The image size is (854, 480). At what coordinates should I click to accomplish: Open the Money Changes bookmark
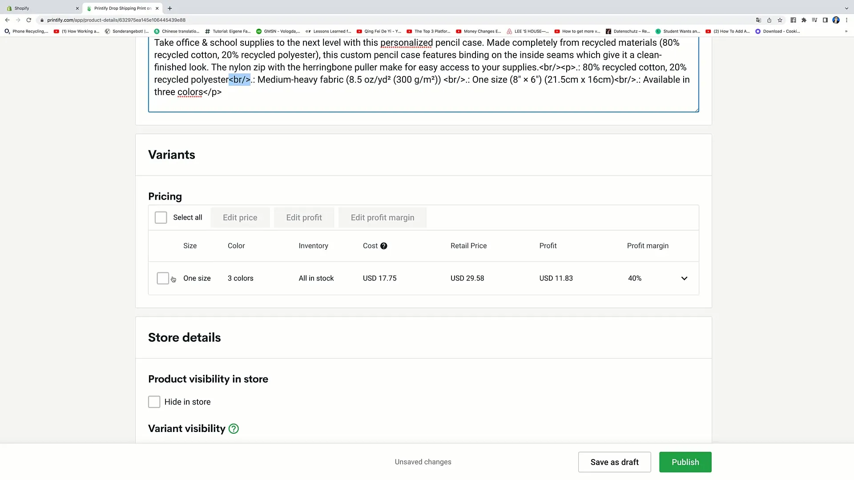[x=479, y=32]
